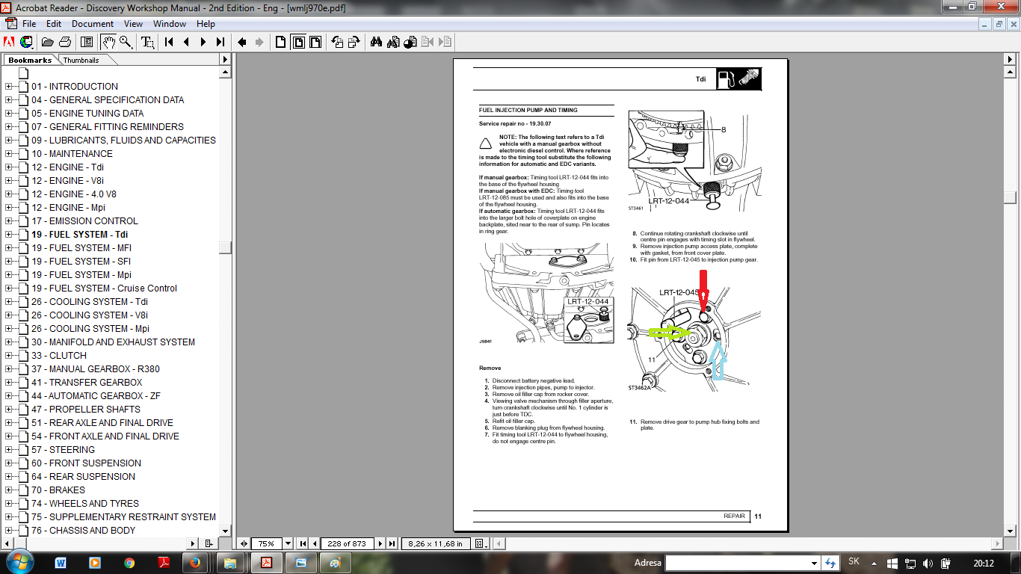
Task: Select the Hand tool
Action: [109, 42]
